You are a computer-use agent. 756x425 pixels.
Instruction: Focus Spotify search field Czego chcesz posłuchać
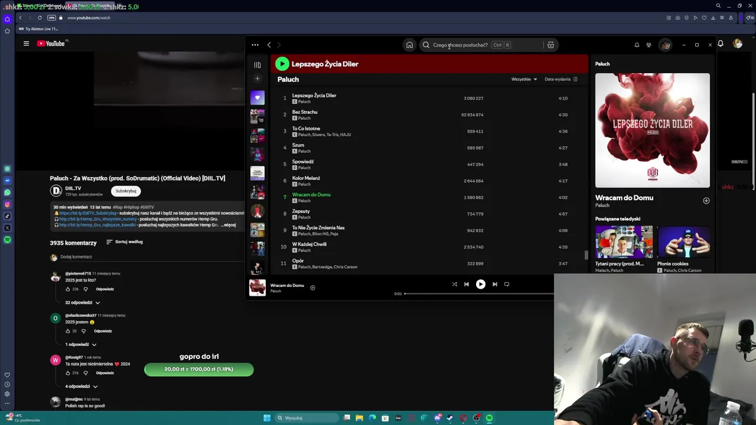(481, 45)
